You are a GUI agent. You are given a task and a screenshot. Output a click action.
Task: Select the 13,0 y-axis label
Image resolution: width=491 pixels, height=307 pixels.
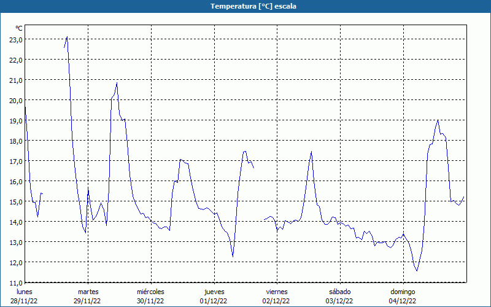tap(17, 242)
